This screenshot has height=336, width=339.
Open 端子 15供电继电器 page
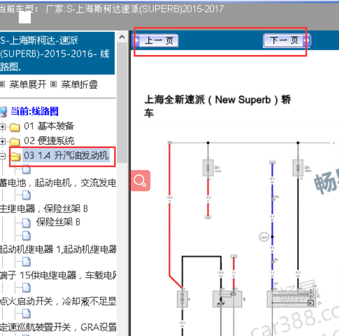[x=58, y=275]
